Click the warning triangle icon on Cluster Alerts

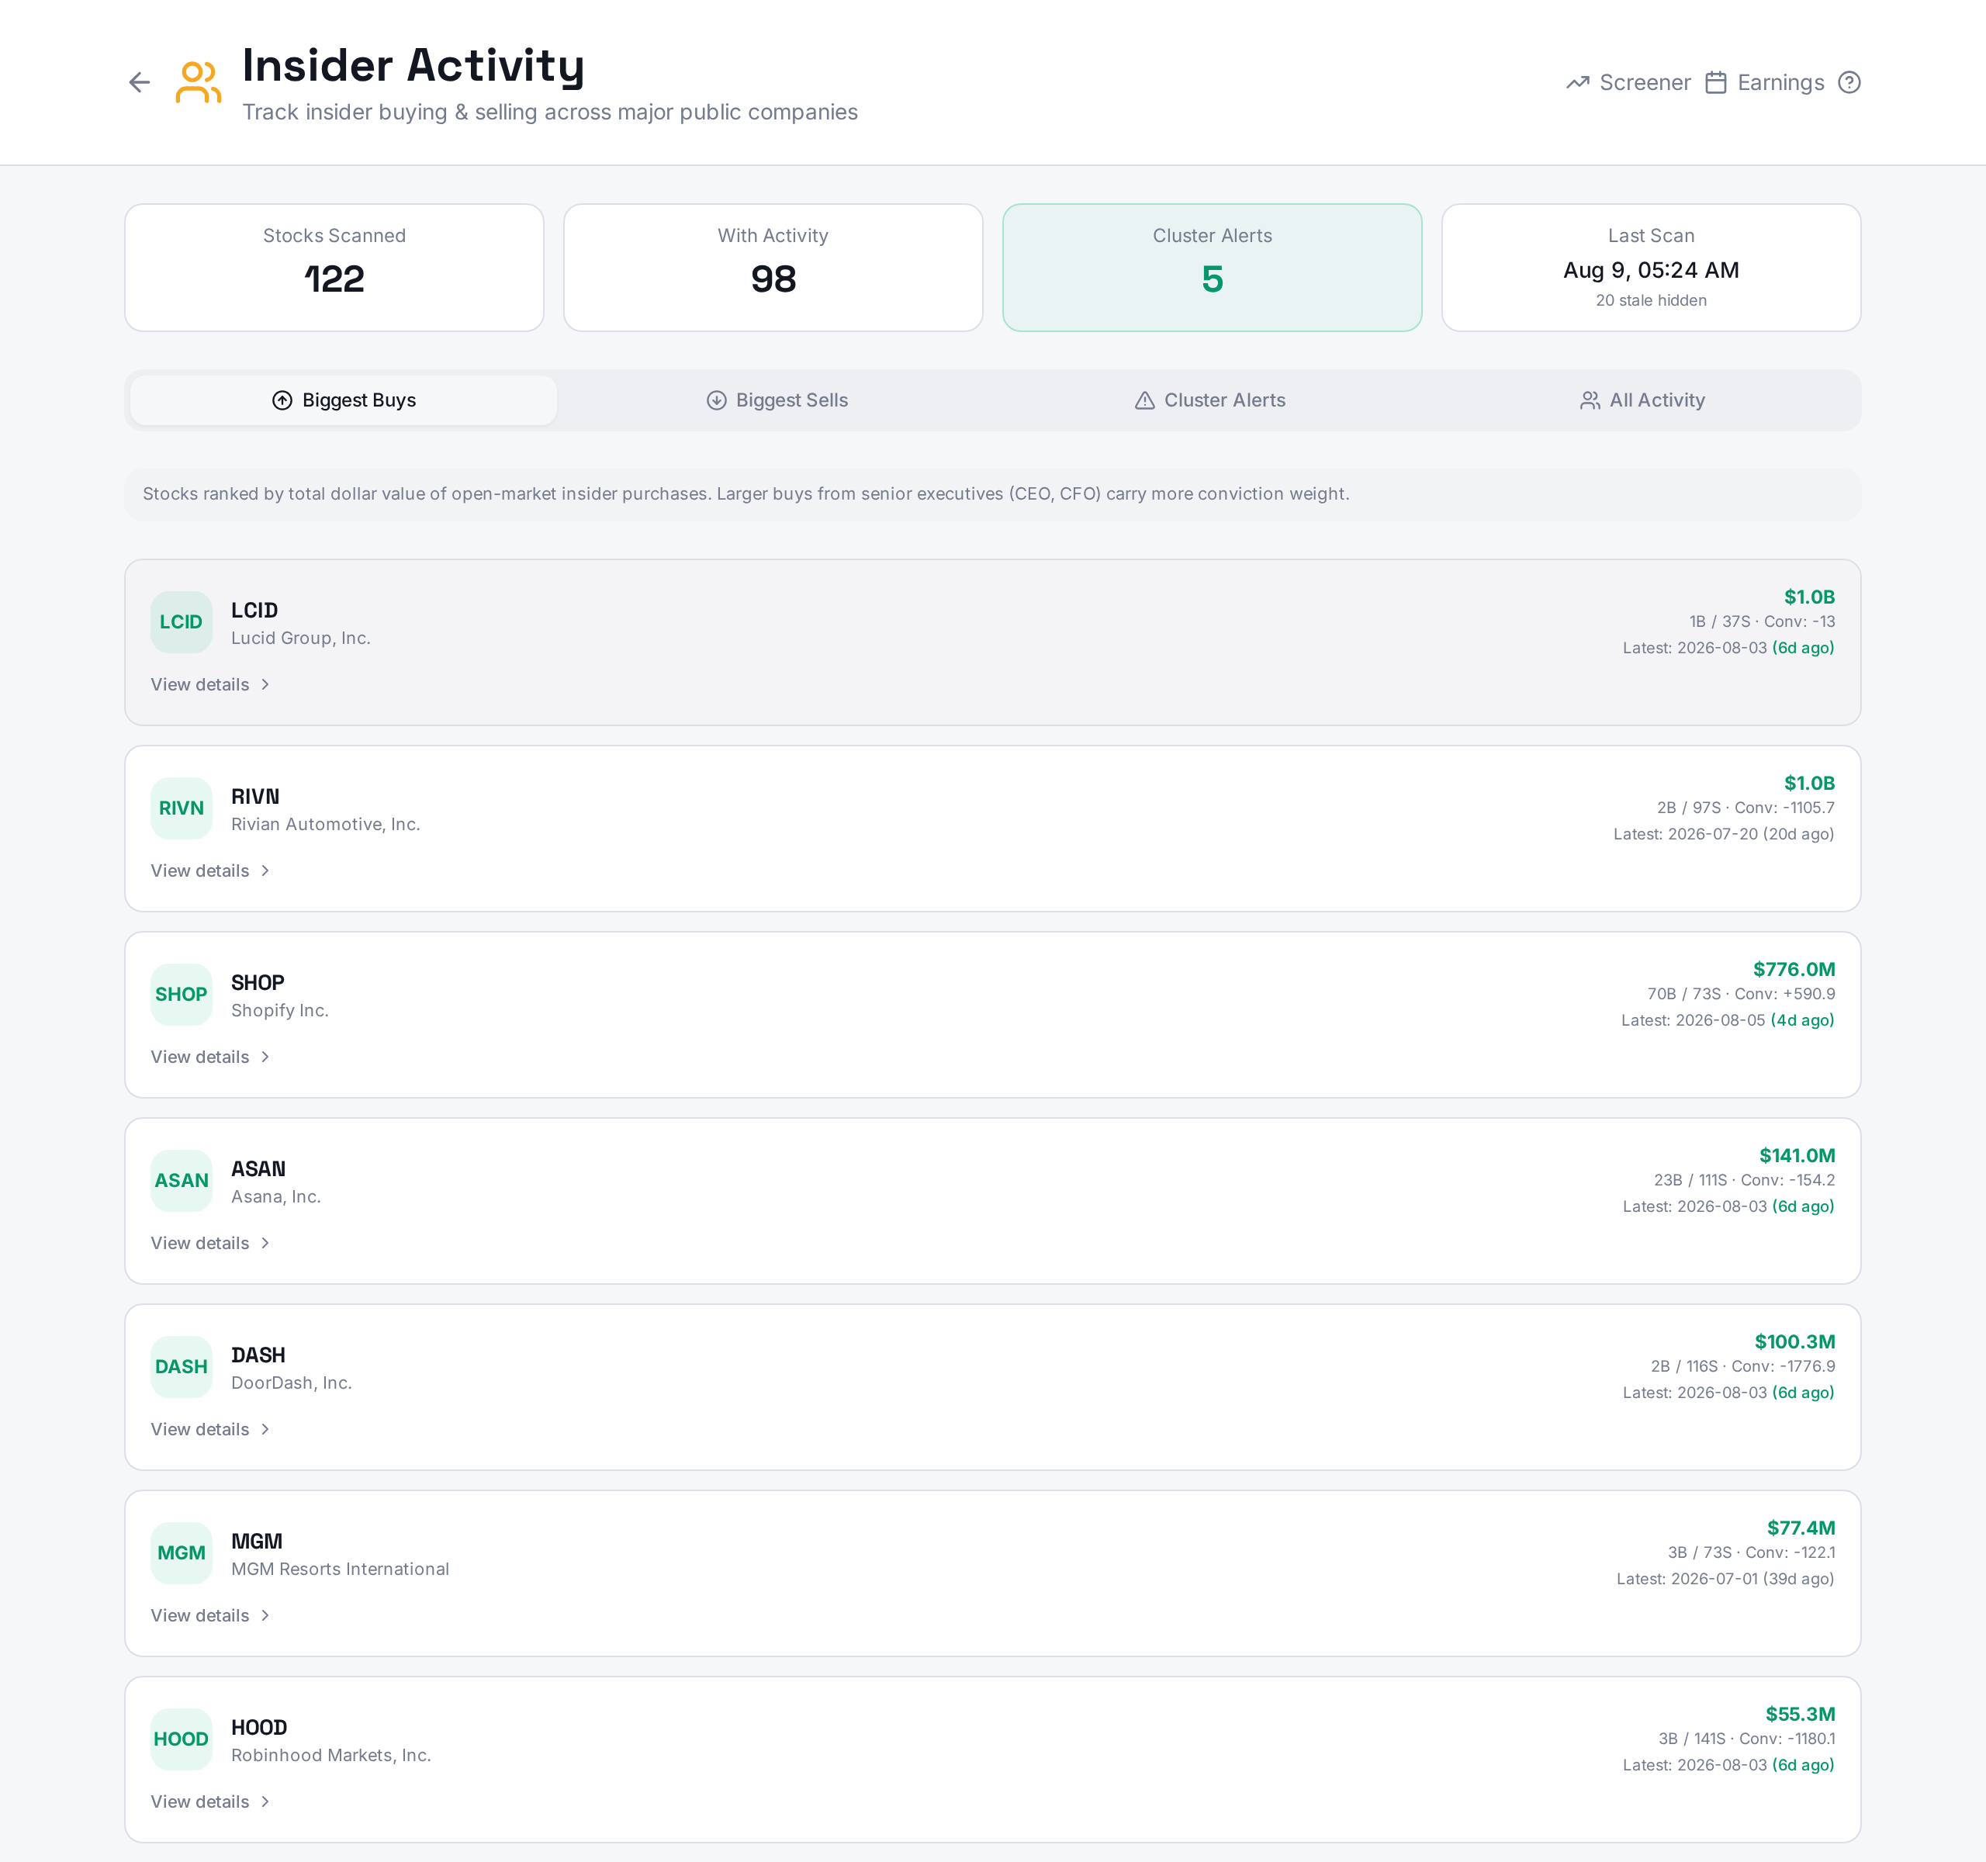pyautogui.click(x=1145, y=400)
